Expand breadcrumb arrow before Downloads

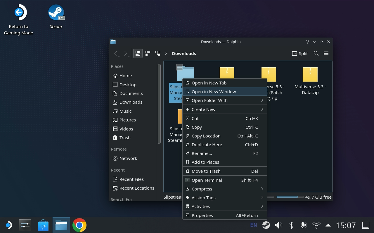tap(166, 53)
